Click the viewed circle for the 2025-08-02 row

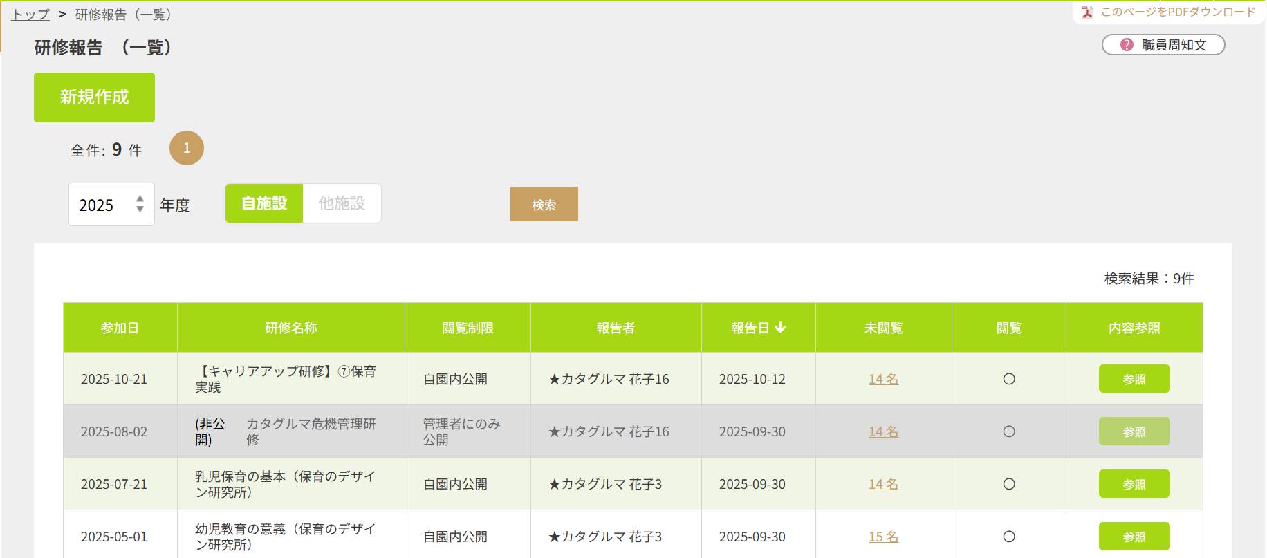click(x=1008, y=431)
